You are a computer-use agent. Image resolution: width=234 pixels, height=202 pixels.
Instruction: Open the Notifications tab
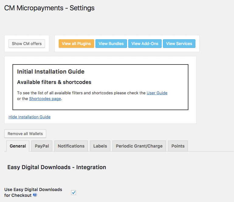point(71,146)
